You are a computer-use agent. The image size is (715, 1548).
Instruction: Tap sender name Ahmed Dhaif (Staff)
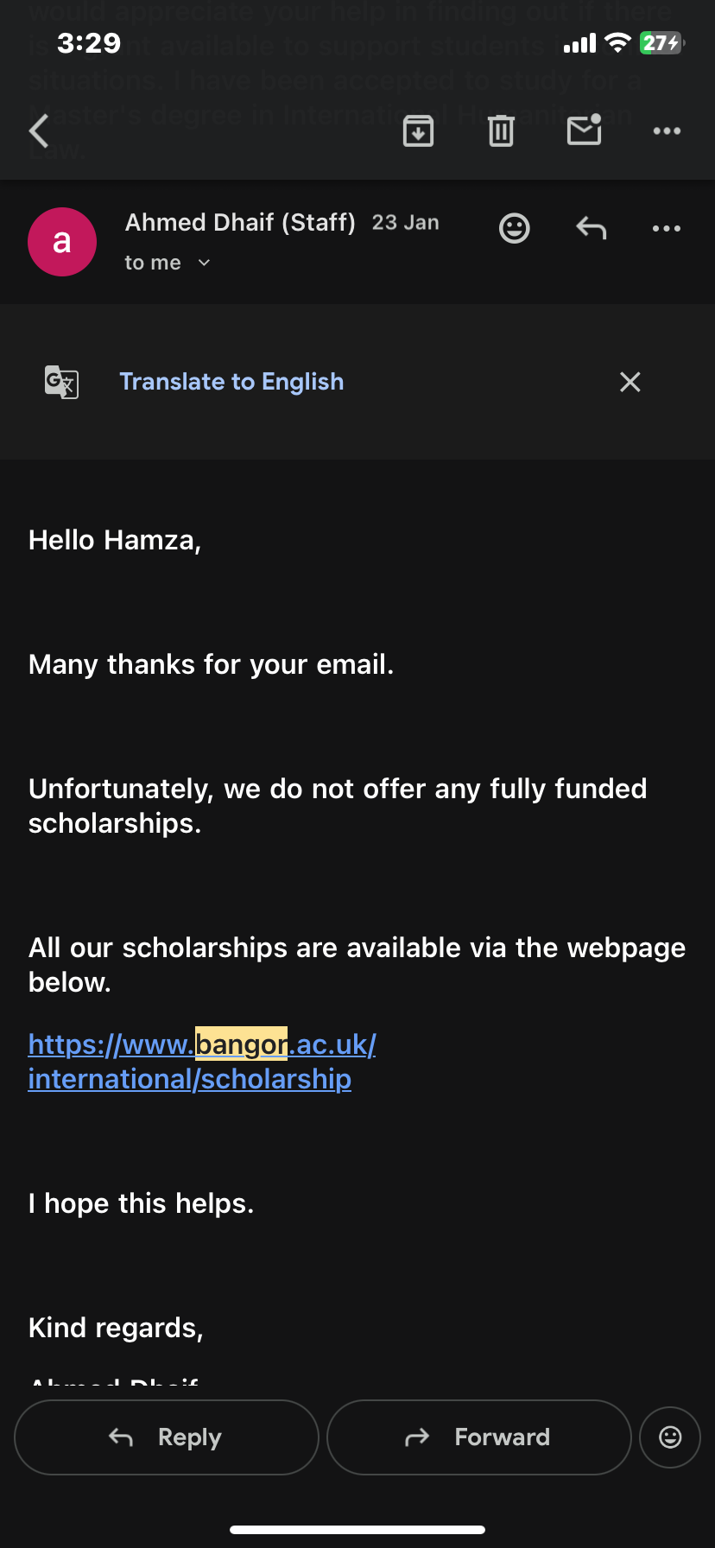click(x=240, y=223)
